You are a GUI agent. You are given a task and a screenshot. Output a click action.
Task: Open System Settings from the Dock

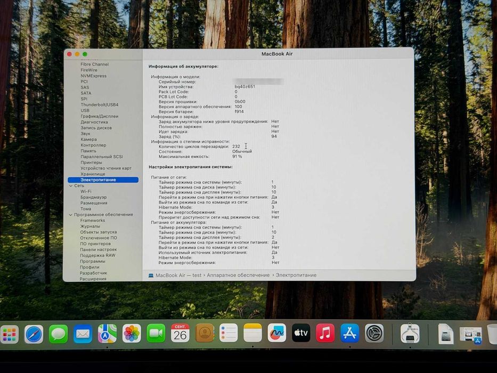(x=374, y=333)
